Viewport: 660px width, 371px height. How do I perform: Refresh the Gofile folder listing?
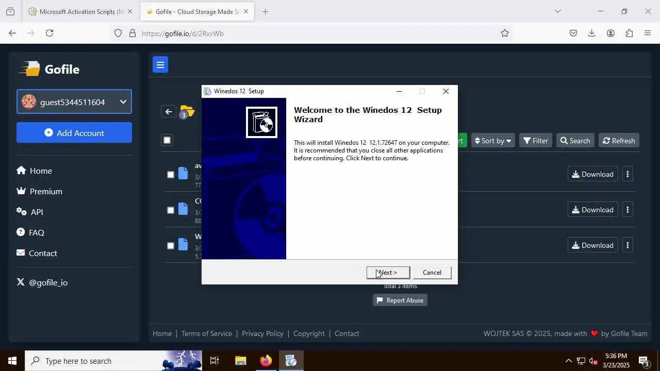tap(619, 141)
